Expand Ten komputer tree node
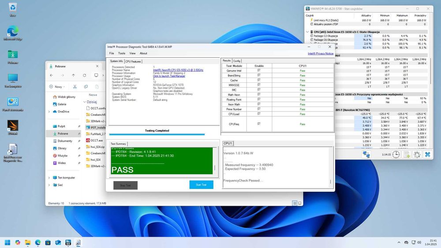Screen dimensions: 441x248 coord(49,178)
